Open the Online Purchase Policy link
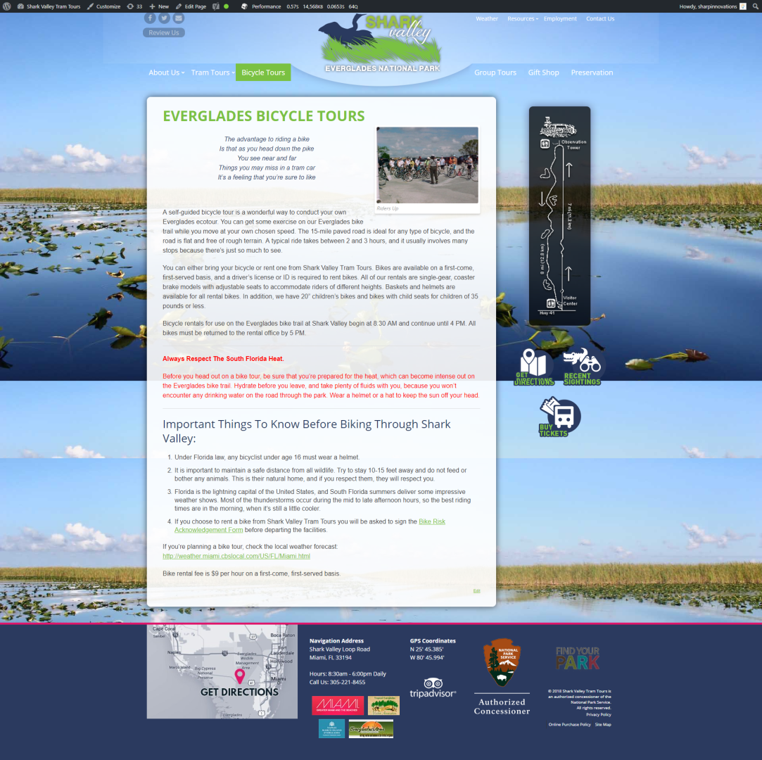 [x=569, y=724]
